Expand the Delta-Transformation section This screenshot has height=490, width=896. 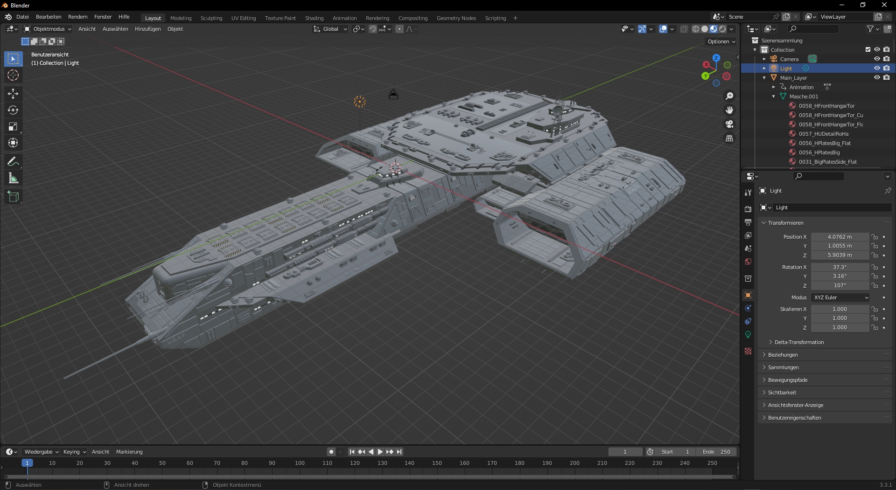[799, 342]
